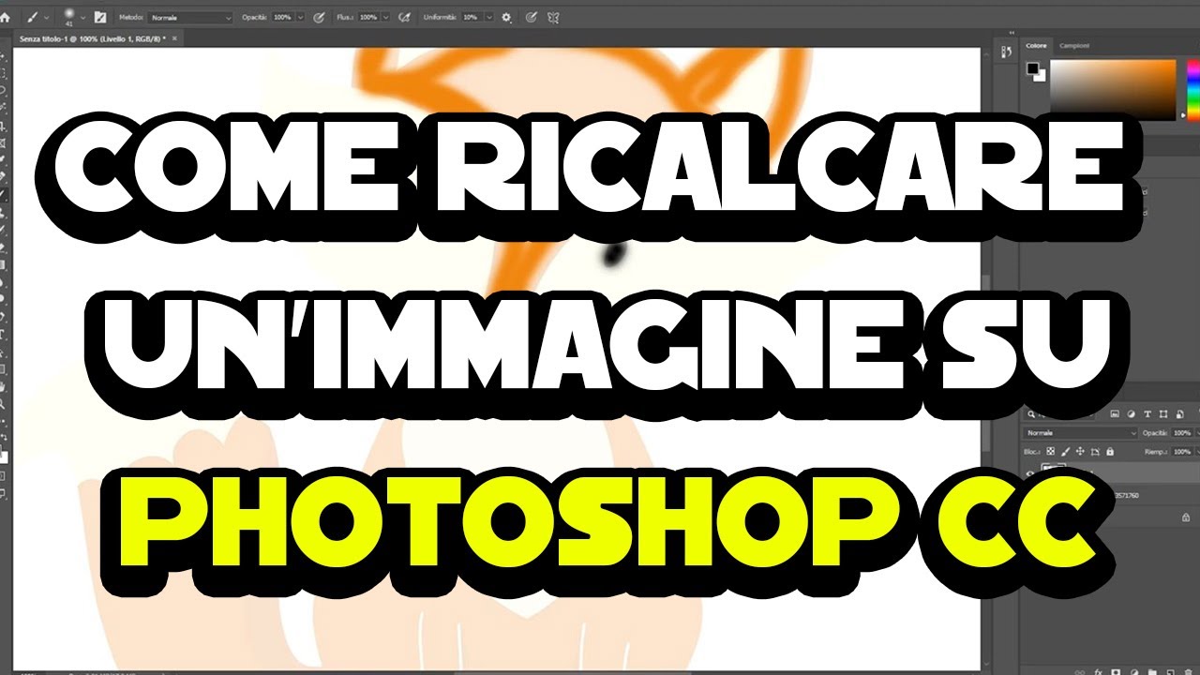Switch to the Colore panel tab
This screenshot has height=675, width=1200.
1036,46
